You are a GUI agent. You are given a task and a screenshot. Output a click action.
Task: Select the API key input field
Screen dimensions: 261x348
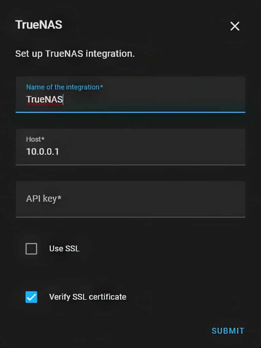(x=130, y=199)
